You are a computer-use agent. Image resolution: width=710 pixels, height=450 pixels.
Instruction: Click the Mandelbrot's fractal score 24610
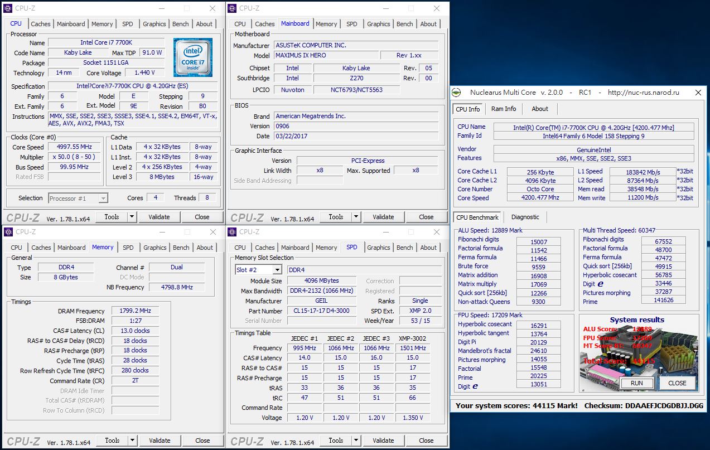click(x=539, y=351)
